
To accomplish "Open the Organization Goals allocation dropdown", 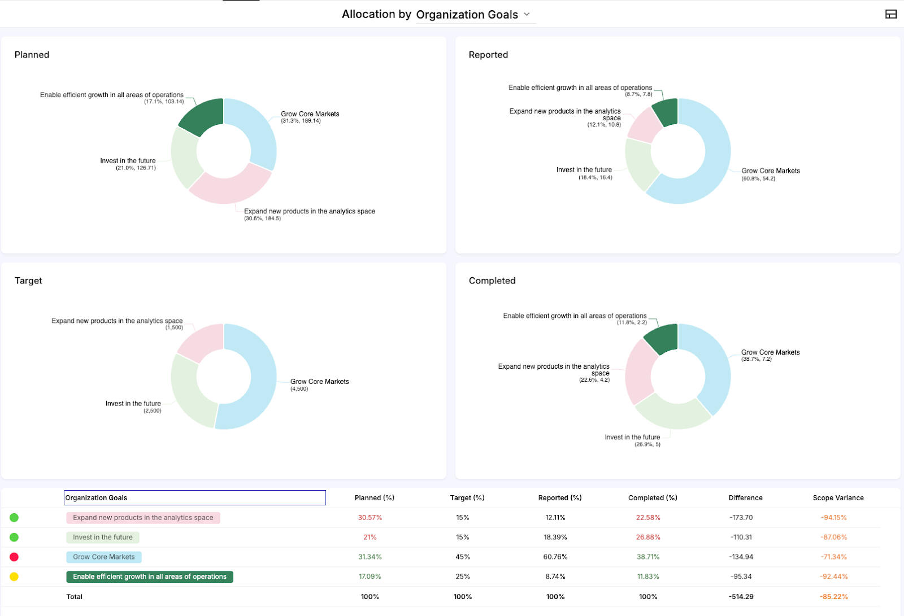I will point(467,15).
